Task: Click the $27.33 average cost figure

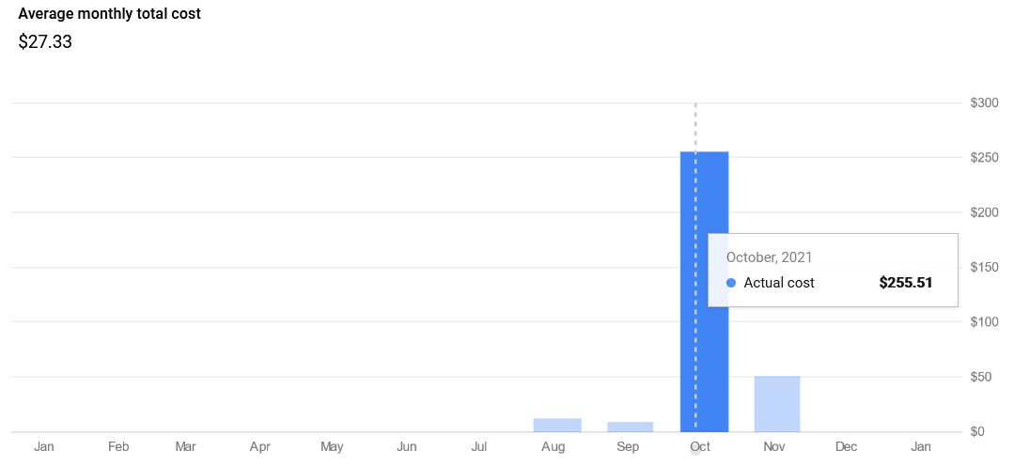Action: pos(45,42)
